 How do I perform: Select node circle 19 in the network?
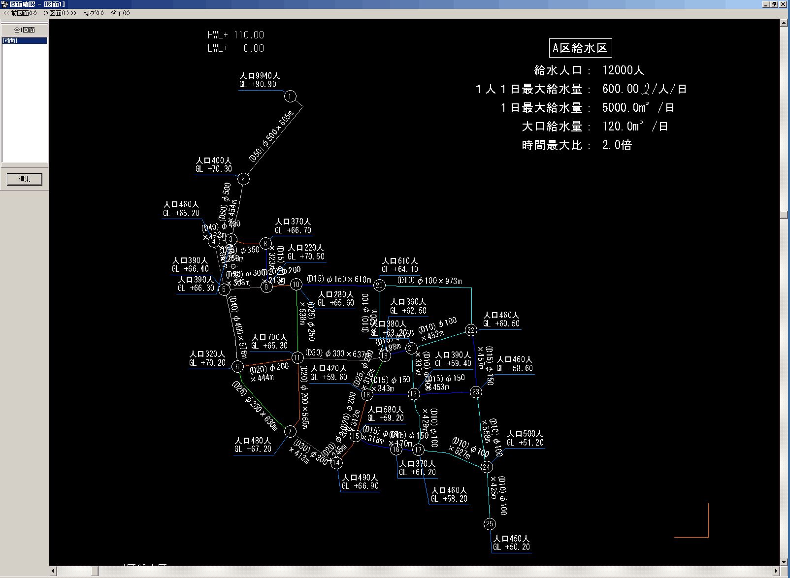click(x=413, y=394)
